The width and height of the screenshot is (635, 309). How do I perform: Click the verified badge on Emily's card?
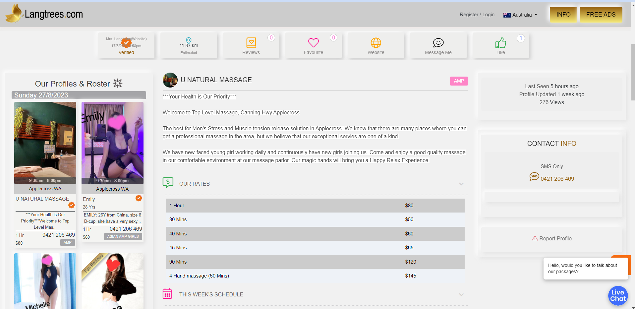[x=139, y=198]
